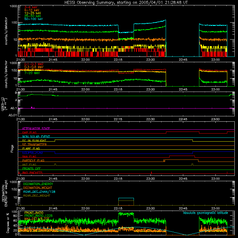Click the ATTENUATOR_STATE flag label
Viewport: 238px width, 238px height.
click(x=36, y=129)
